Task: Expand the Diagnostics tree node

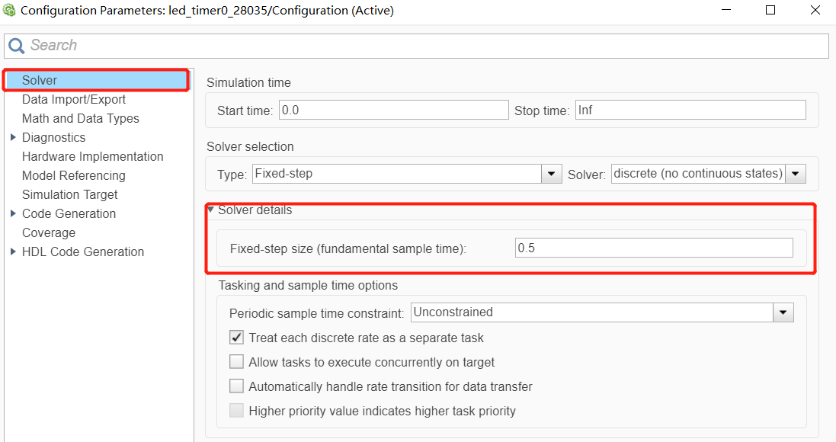Action: point(13,137)
